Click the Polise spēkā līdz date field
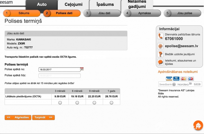The height and width of the screenshot is (134, 204). [x=60, y=76]
